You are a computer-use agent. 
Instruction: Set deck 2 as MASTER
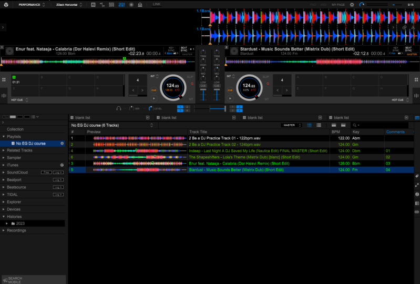pos(412,54)
